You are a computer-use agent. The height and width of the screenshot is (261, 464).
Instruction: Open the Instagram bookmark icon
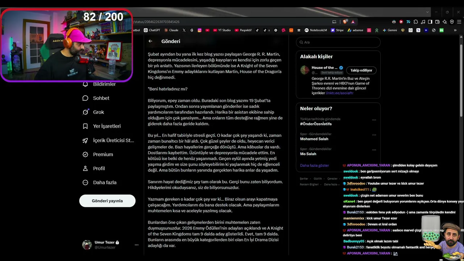(x=199, y=30)
